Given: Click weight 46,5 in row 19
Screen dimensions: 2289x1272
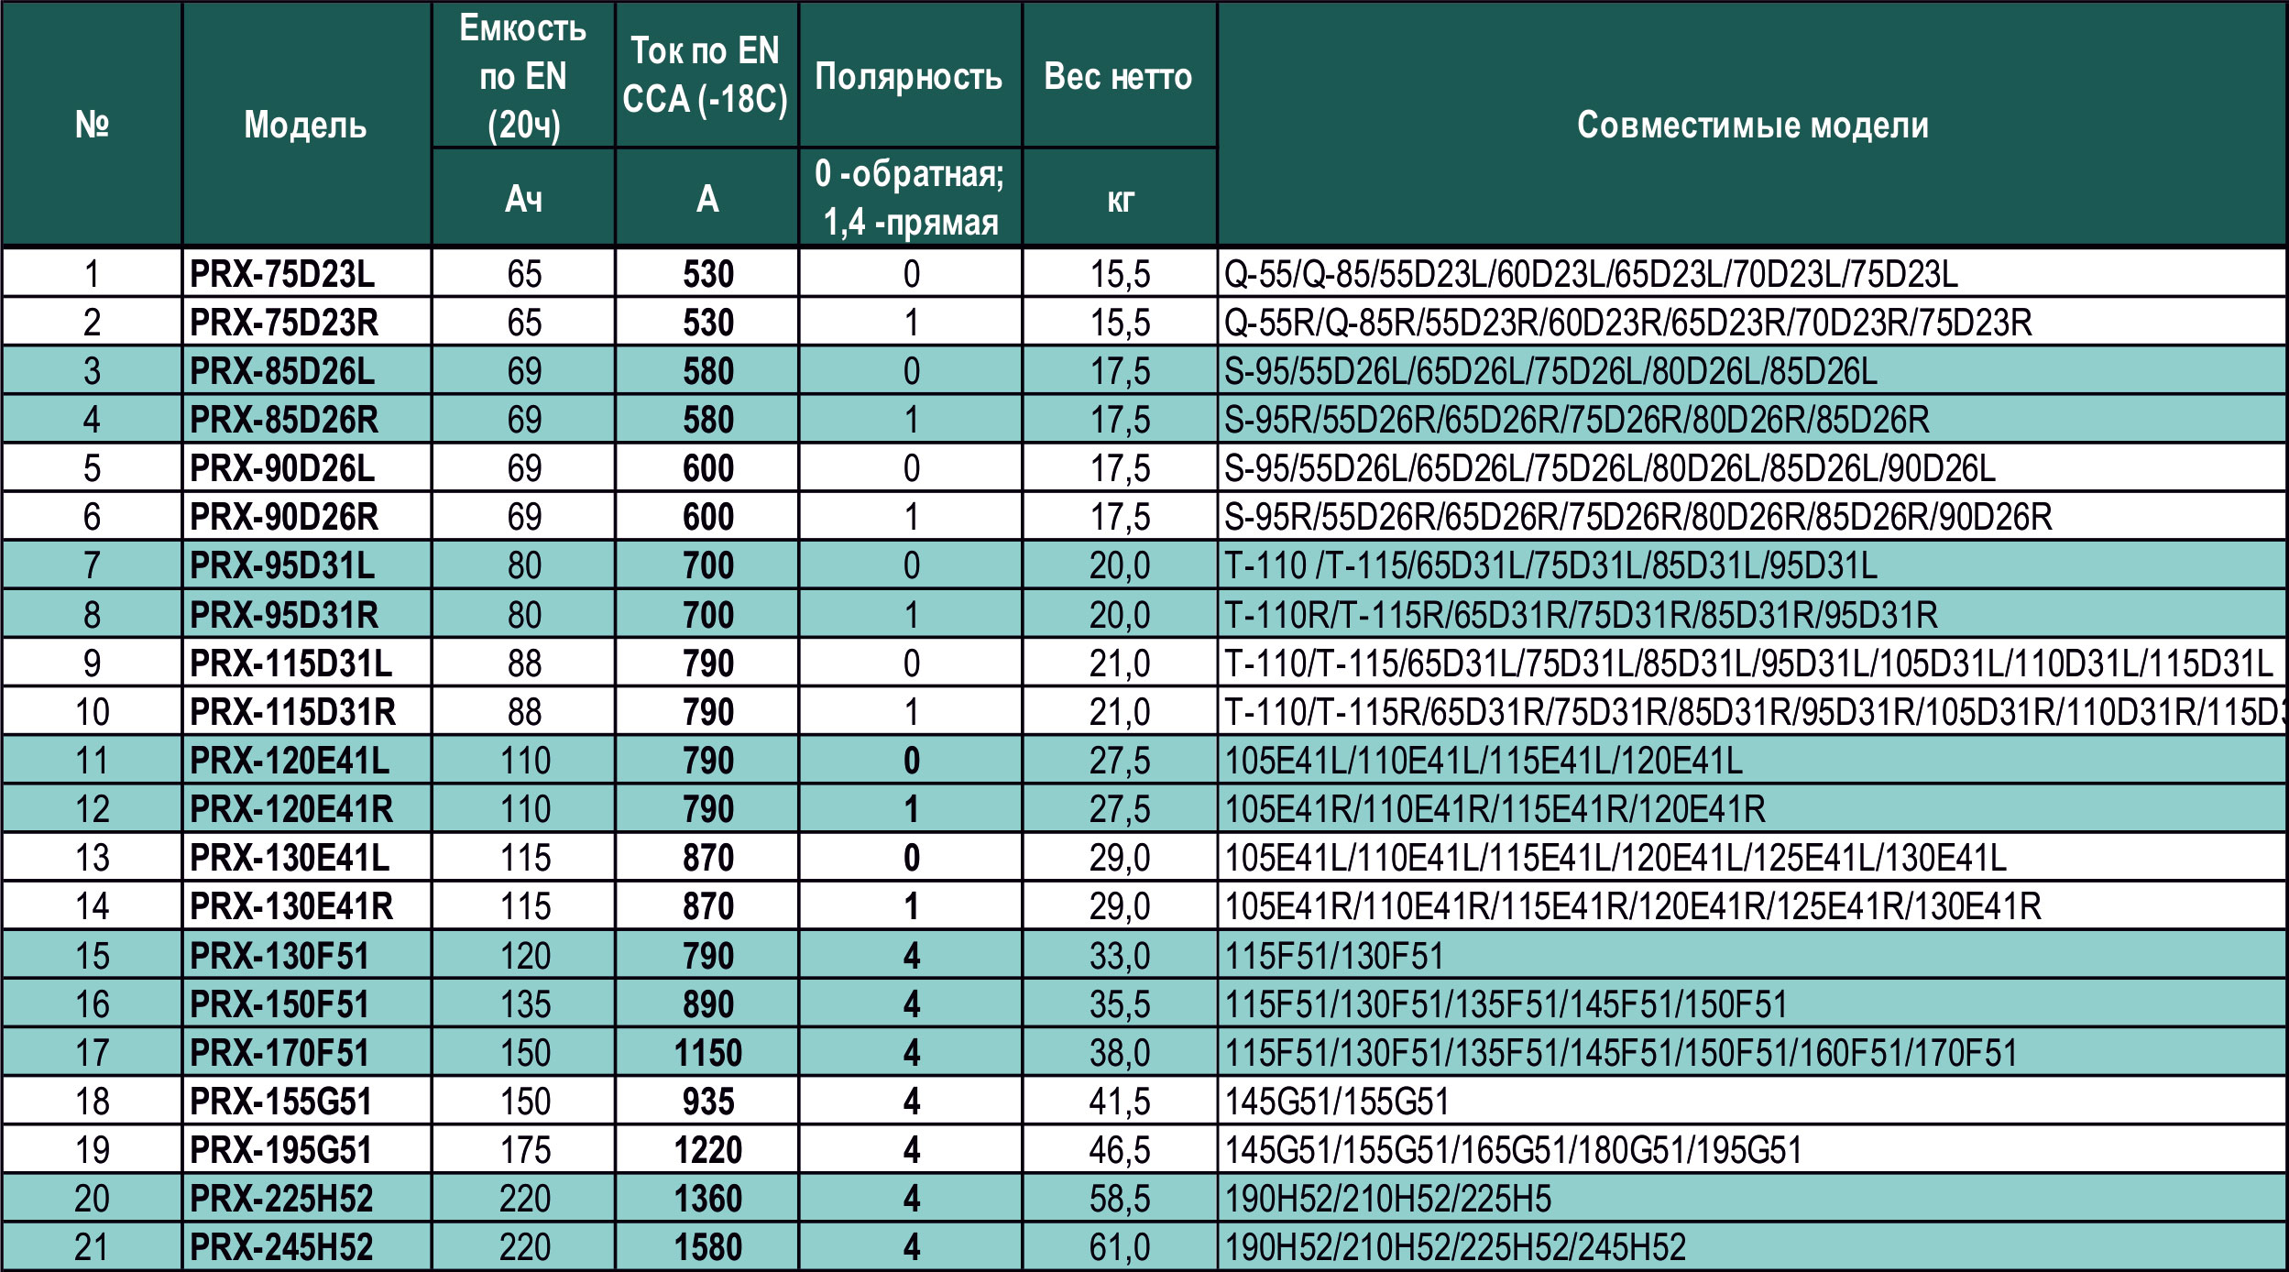Looking at the screenshot, I should point(1120,1149).
